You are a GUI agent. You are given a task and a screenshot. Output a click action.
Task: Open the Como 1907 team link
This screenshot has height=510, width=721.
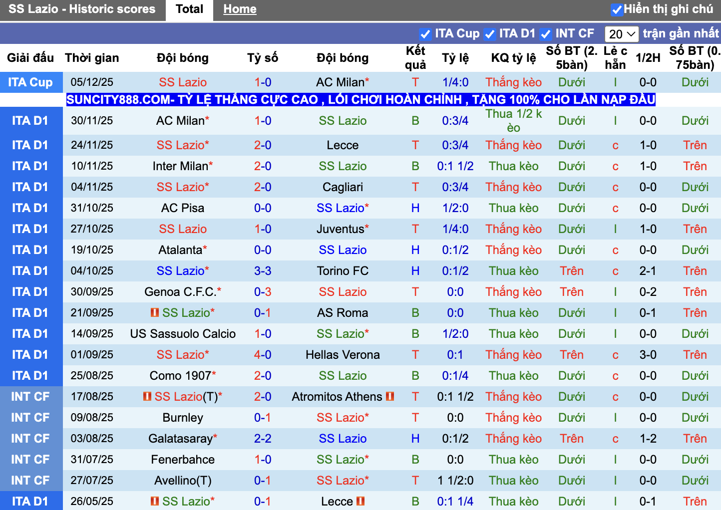point(180,376)
